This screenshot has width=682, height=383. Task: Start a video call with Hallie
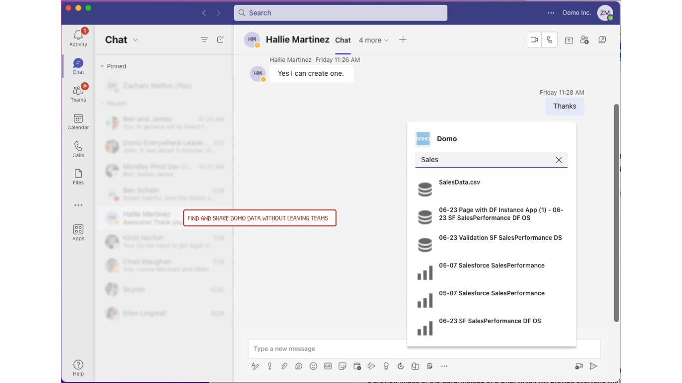tap(534, 40)
